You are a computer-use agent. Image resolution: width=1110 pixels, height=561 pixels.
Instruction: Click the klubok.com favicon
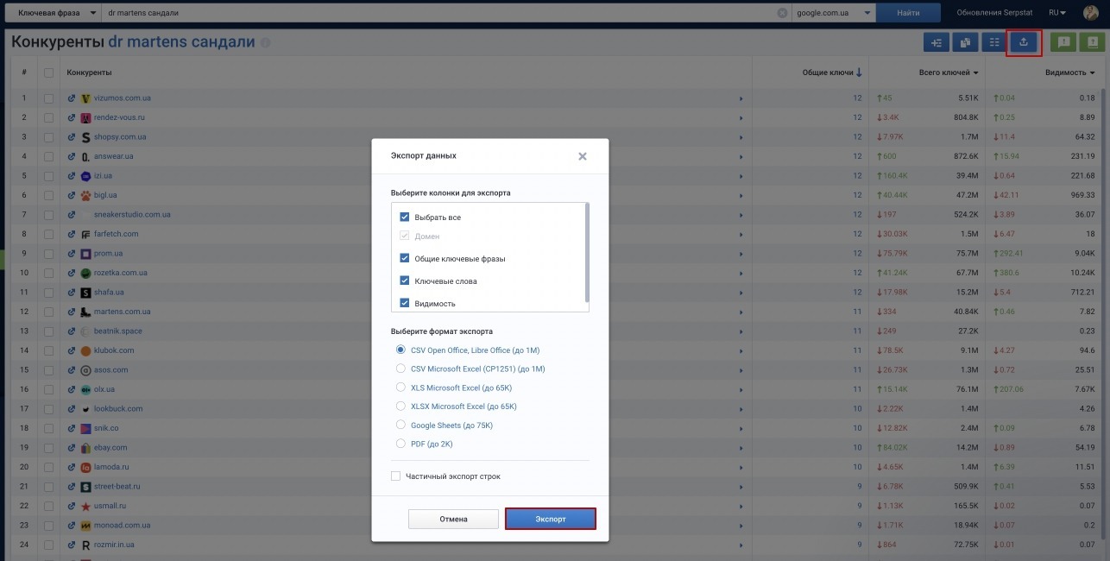click(x=85, y=350)
